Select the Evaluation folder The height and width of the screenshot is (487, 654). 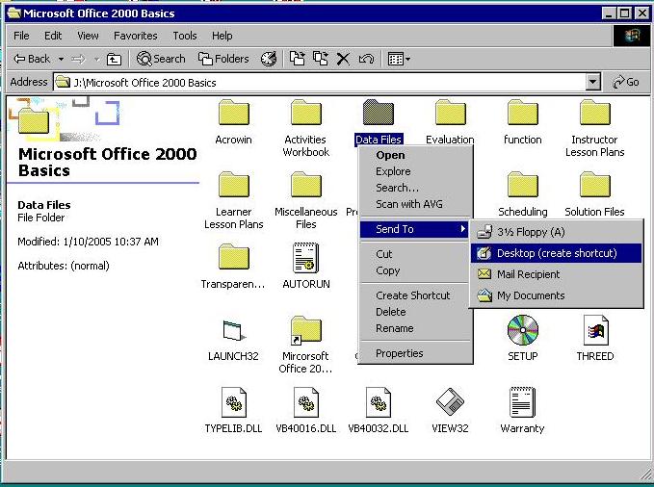pyautogui.click(x=450, y=121)
